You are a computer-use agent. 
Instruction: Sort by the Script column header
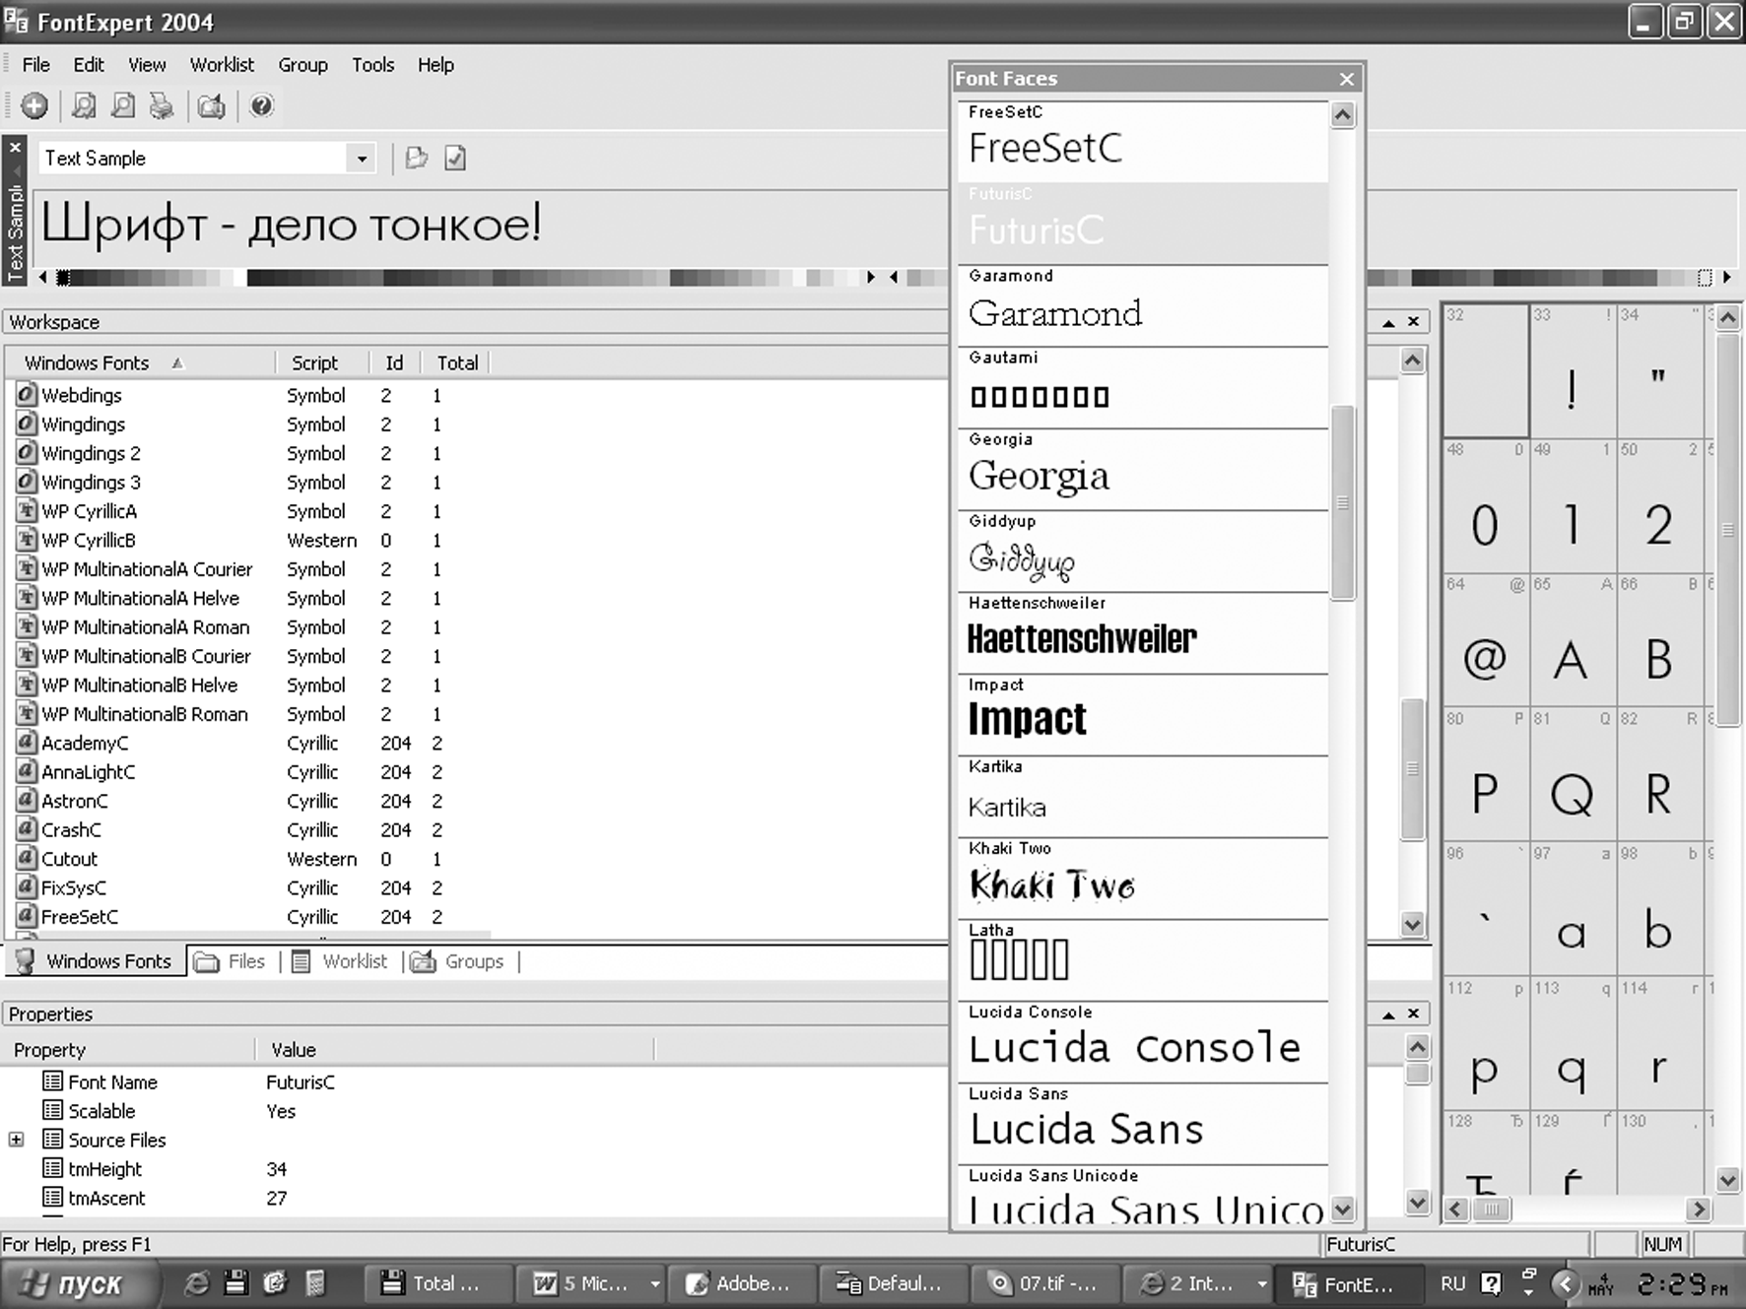(322, 363)
